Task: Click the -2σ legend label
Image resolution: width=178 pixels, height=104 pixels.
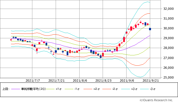Action: pos(115,89)
